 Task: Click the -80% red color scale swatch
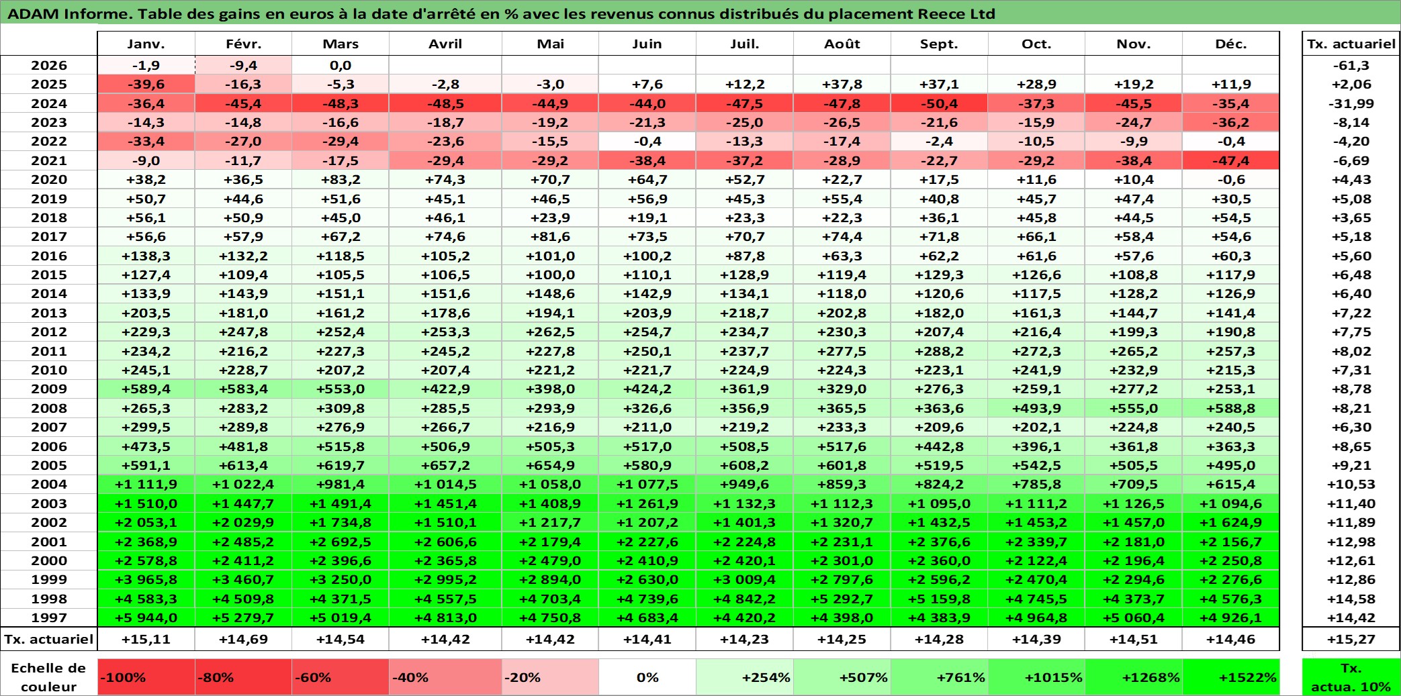point(243,677)
